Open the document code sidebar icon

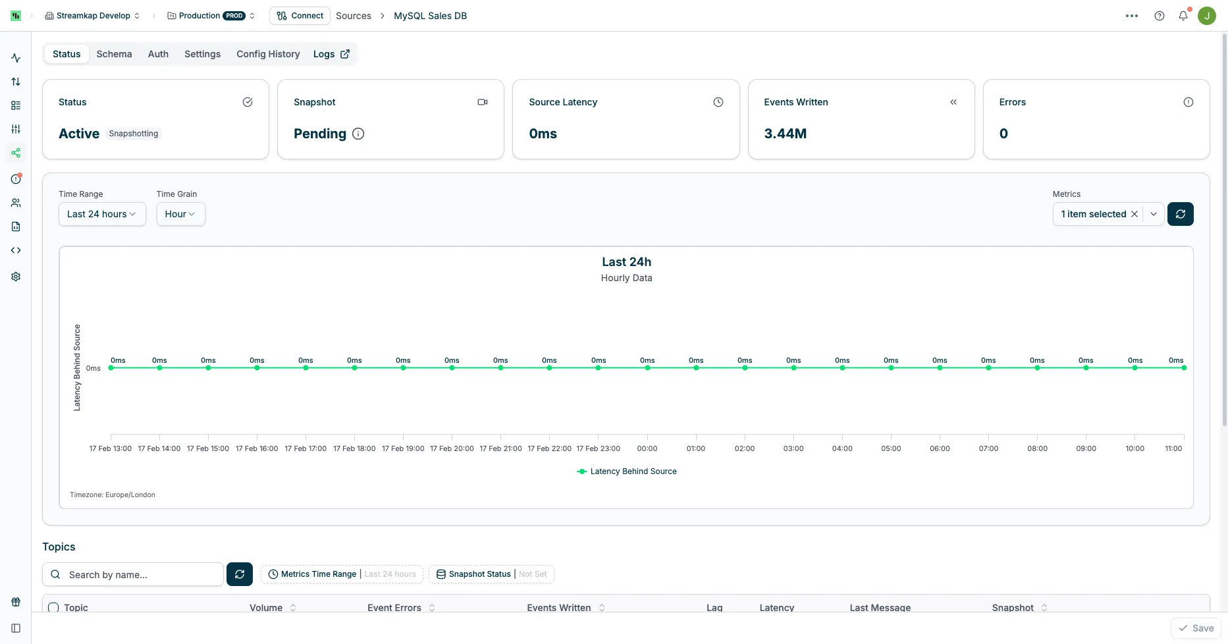16,227
